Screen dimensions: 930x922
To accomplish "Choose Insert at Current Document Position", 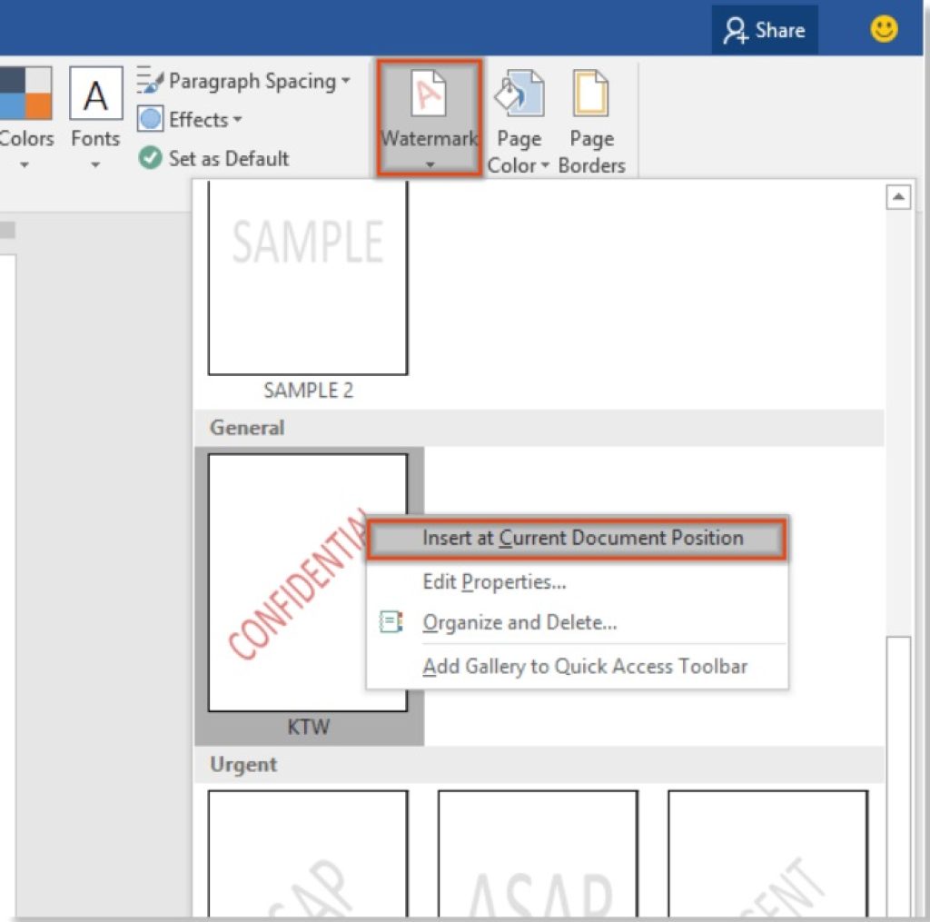I will pos(582,538).
